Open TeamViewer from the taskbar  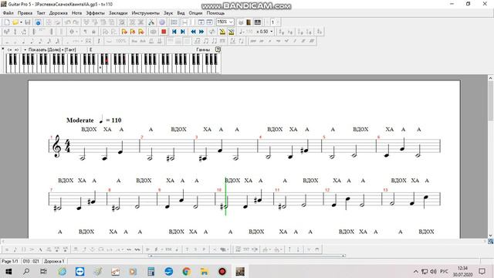coord(80,271)
